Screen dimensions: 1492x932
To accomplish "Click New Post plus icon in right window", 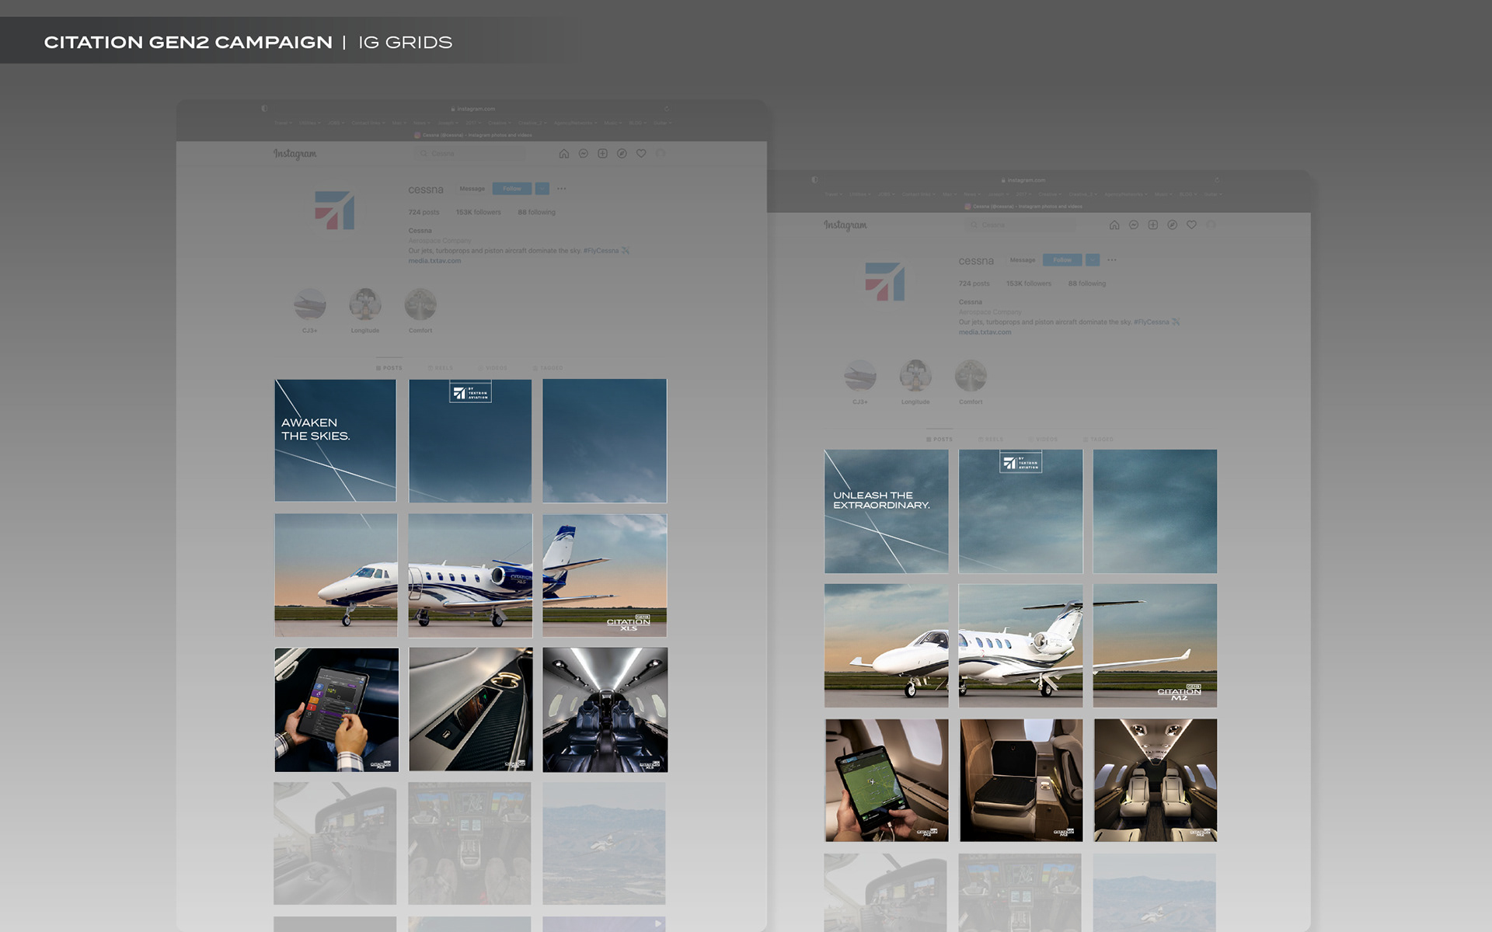I will [1153, 225].
